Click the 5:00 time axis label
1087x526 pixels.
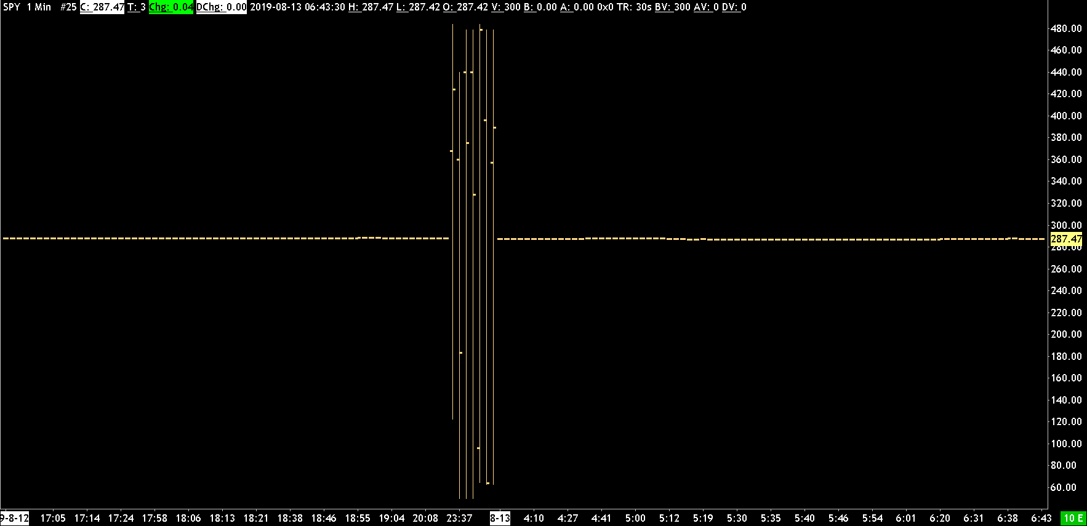tap(635, 518)
